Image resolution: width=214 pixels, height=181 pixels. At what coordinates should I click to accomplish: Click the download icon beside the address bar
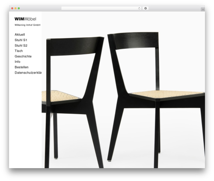click(146, 8)
